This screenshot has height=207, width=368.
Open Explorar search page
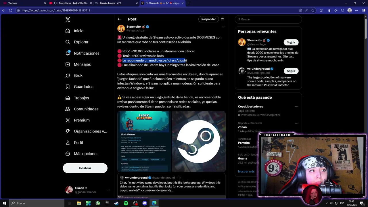(x=77, y=42)
